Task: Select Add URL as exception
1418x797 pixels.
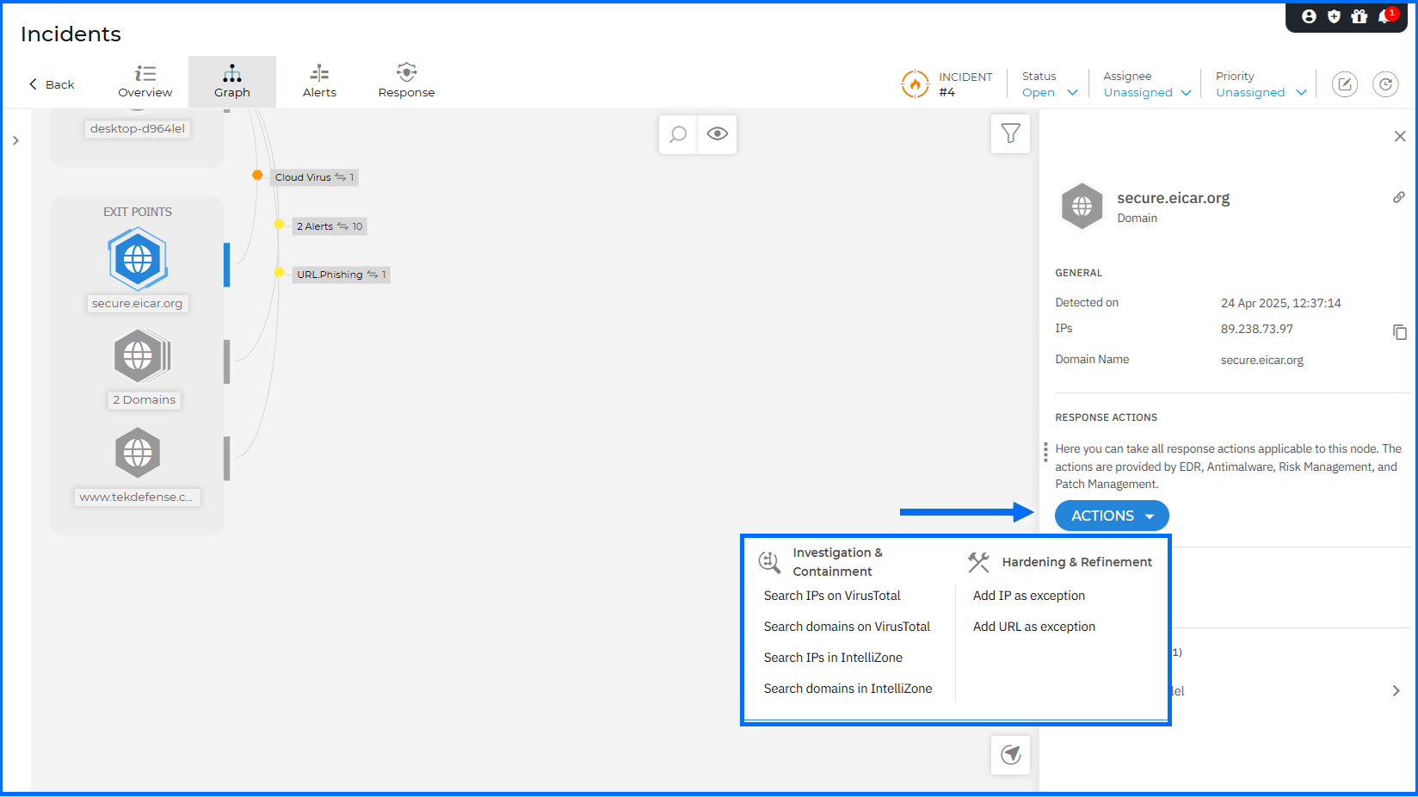Action: click(1033, 627)
